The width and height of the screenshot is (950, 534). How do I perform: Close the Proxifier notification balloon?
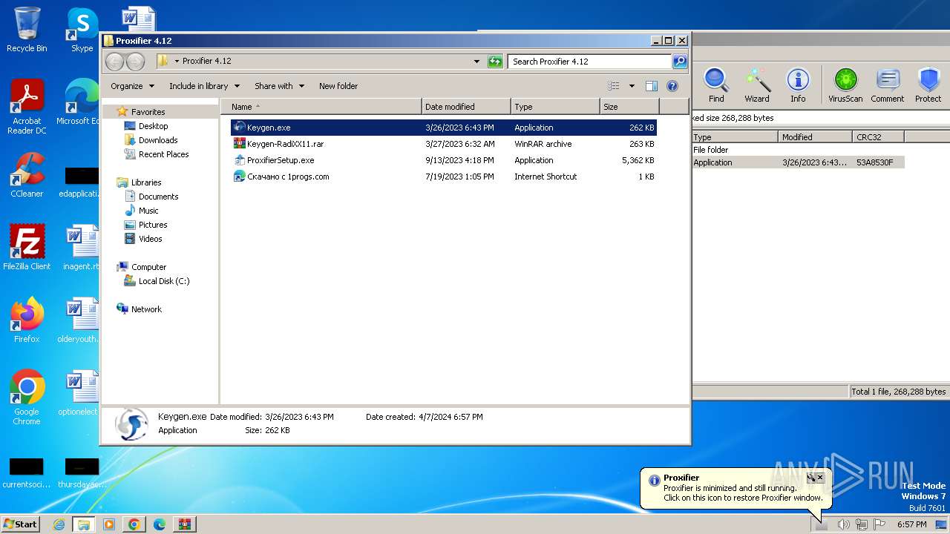point(820,478)
